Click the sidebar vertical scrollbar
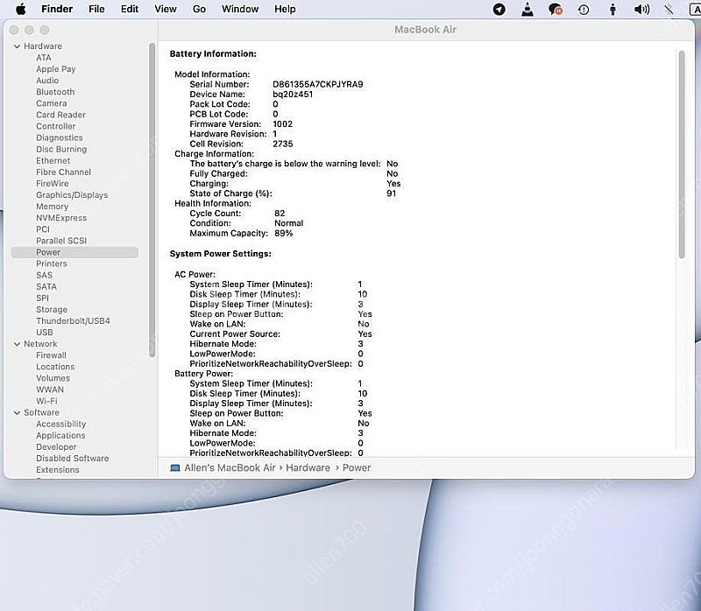701x611 pixels. point(152,200)
